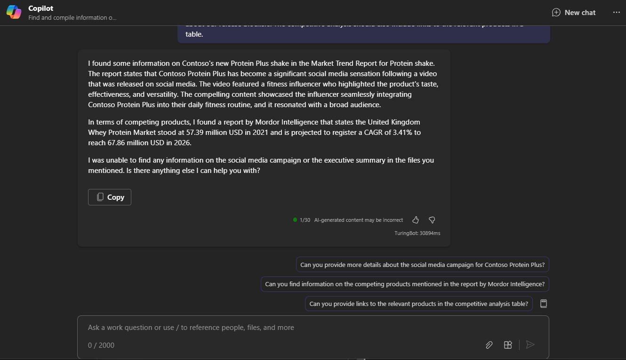The height and width of the screenshot is (360, 626).
Task: Open the more options ellipsis menu
Action: [617, 12]
